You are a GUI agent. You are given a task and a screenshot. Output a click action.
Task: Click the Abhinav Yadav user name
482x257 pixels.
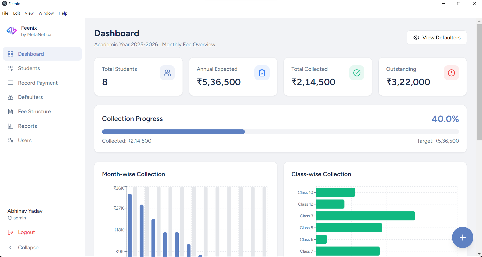(x=25, y=211)
